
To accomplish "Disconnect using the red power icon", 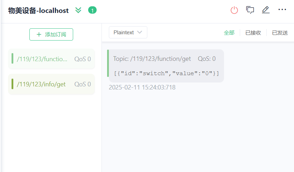I will point(234,10).
